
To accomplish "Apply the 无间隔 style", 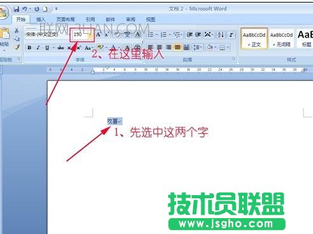I will coord(281,39).
